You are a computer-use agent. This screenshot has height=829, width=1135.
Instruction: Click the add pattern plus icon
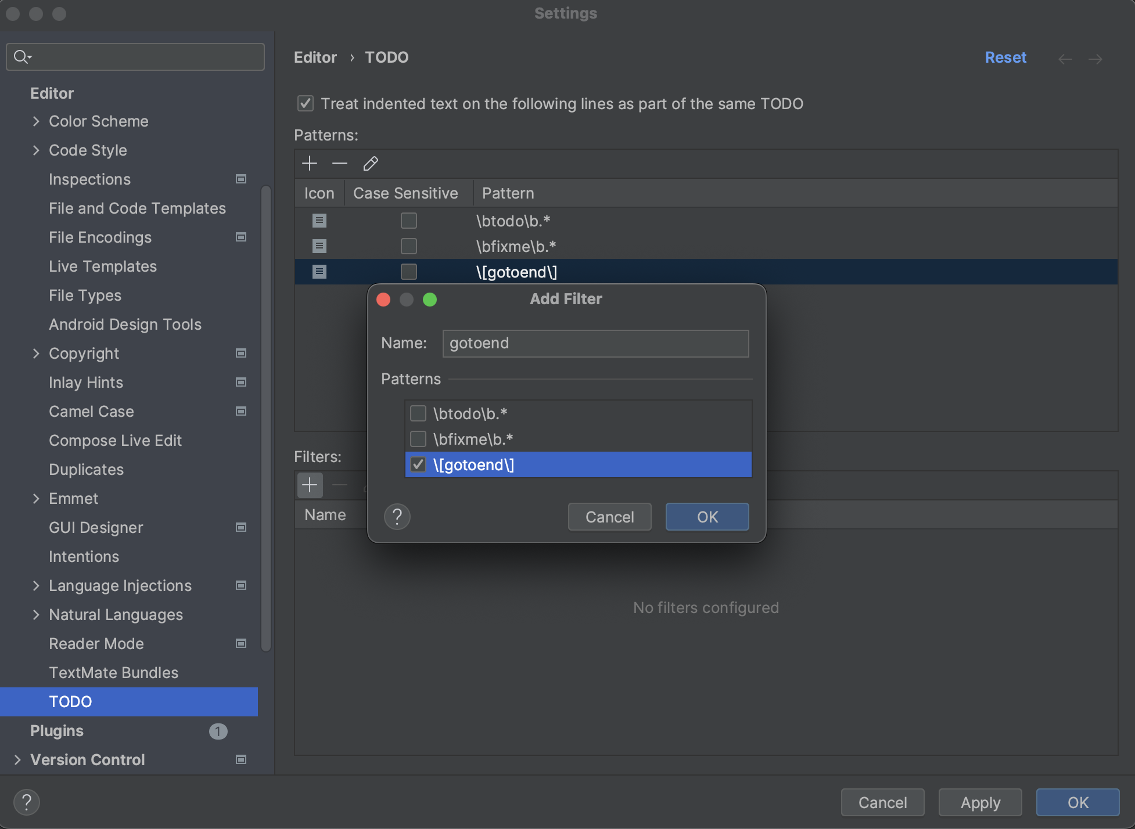tap(310, 164)
